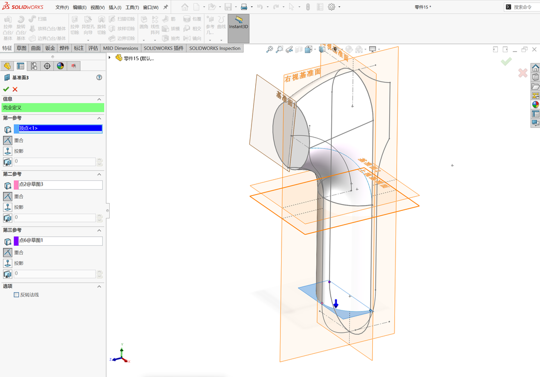The width and height of the screenshot is (540, 377).
Task: Open the DimXpertManager crosshair tab
Action: click(47, 66)
